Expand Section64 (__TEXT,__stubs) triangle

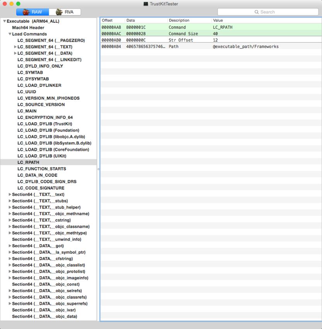[x=10, y=201]
